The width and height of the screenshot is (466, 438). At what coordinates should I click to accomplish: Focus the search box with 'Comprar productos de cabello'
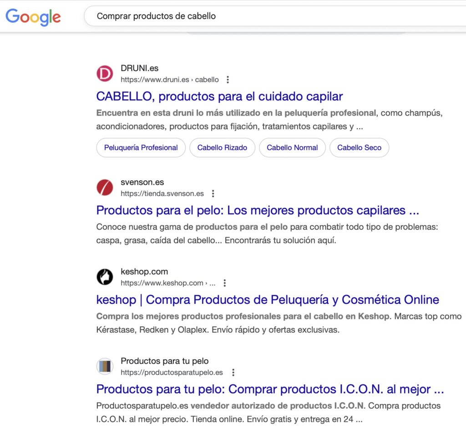(x=275, y=16)
